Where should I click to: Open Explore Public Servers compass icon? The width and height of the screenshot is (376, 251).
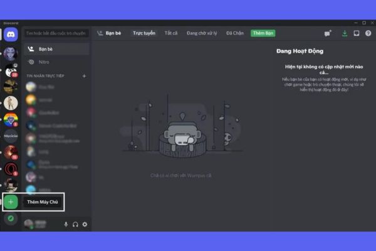11,218
